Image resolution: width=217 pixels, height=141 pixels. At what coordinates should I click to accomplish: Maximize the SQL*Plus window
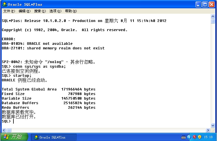tap(205, 5)
